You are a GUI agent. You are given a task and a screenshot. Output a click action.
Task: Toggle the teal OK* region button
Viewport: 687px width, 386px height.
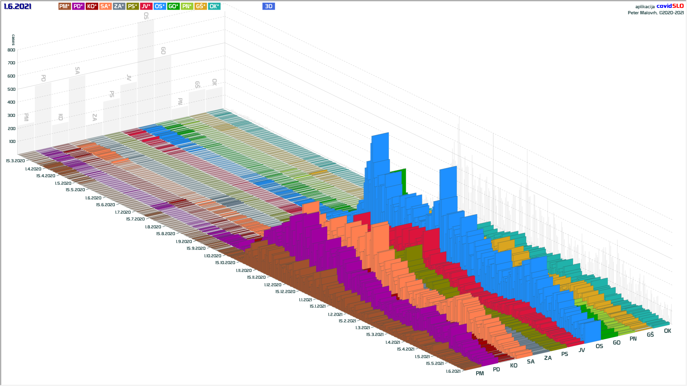214,6
